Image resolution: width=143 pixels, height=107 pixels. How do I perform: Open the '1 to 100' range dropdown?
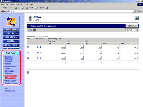pos(136,30)
